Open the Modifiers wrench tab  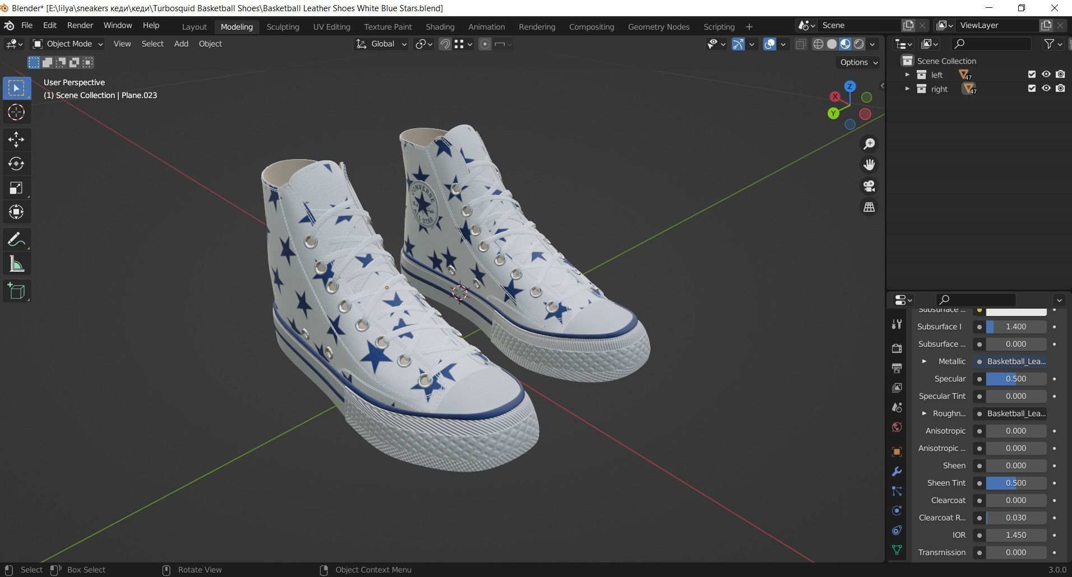[897, 471]
